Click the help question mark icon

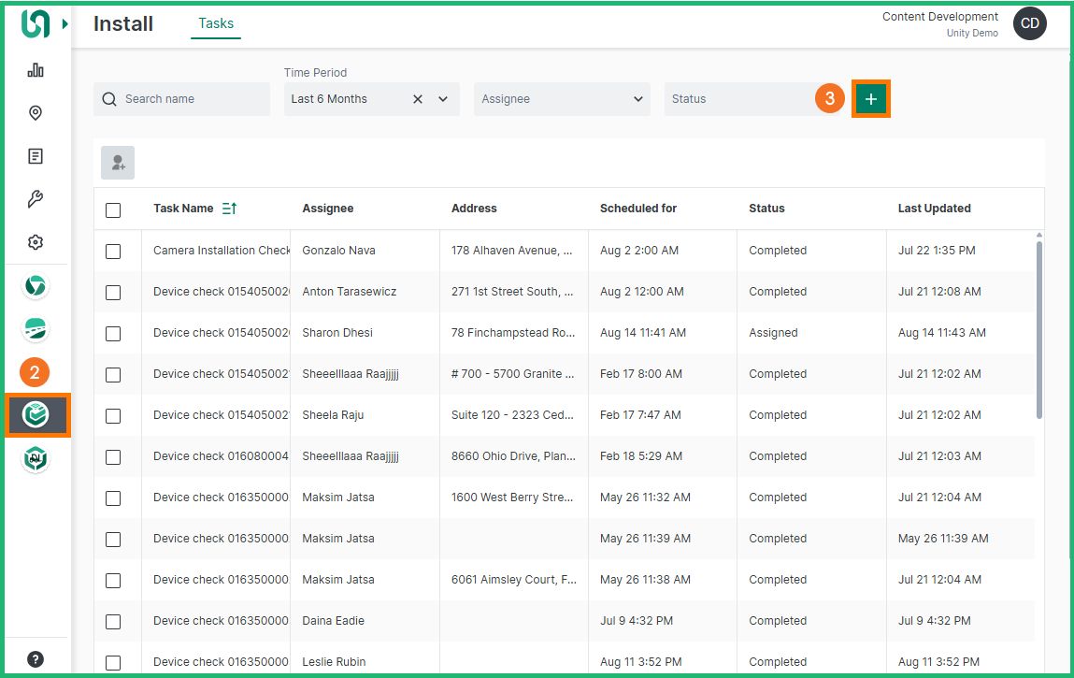[x=36, y=659]
